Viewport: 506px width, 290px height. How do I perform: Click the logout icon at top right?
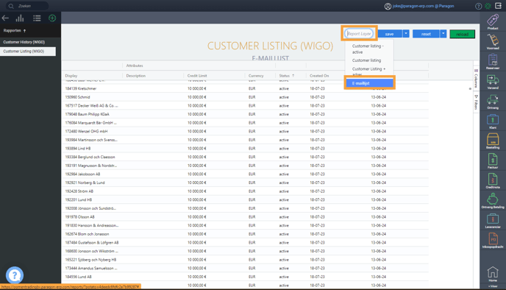498,6
